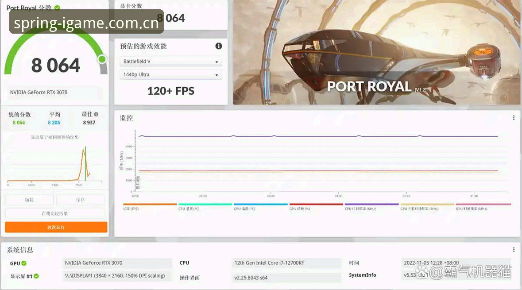
Task: Click the v2.25.8043 s64 version field
Action: [x=286, y=277]
